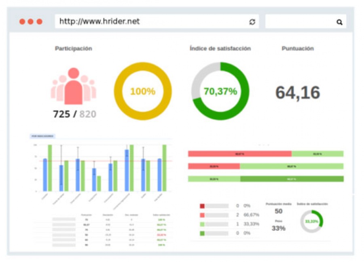Click the magnifier search icon
Screen dimensions: 364x262
pyautogui.click(x=339, y=22)
